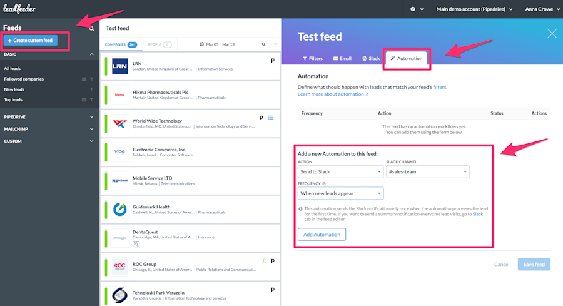Image resolution: width=563 pixels, height=306 pixels.
Task: Collapse the BASIC feeds section
Action: [91, 54]
